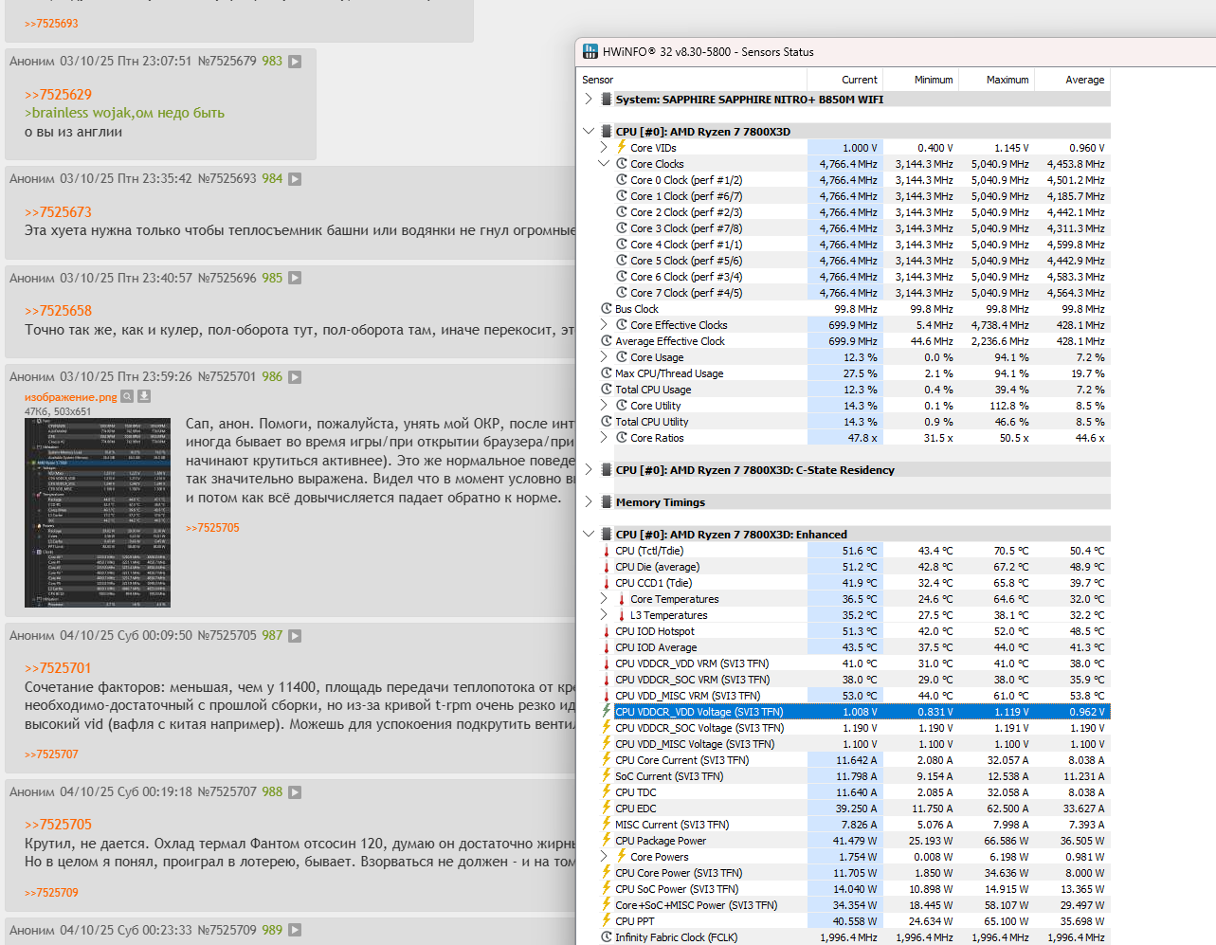This screenshot has height=945, width=1216.
Task: Expand the System: SAPPHIRE NITRO+ B850M section
Action: 589,99
